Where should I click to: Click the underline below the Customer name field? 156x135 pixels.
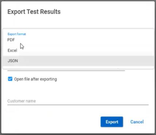(78, 105)
